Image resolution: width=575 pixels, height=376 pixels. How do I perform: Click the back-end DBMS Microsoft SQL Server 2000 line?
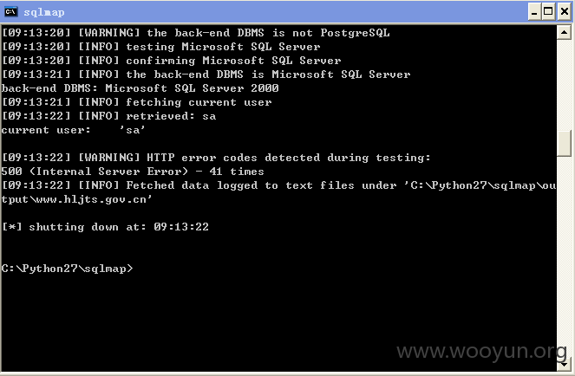tap(140, 88)
